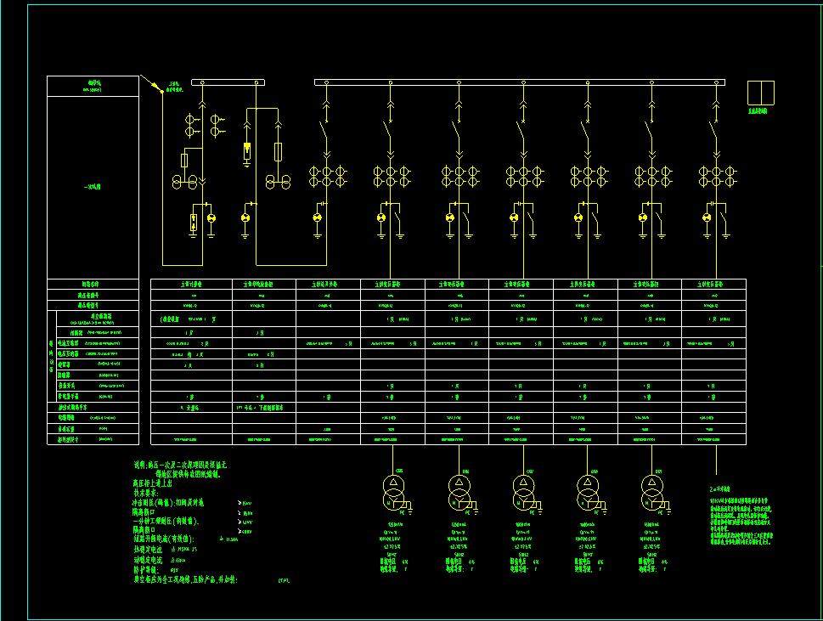Pick the first feeder's yellow indicator lamp

click(212, 219)
